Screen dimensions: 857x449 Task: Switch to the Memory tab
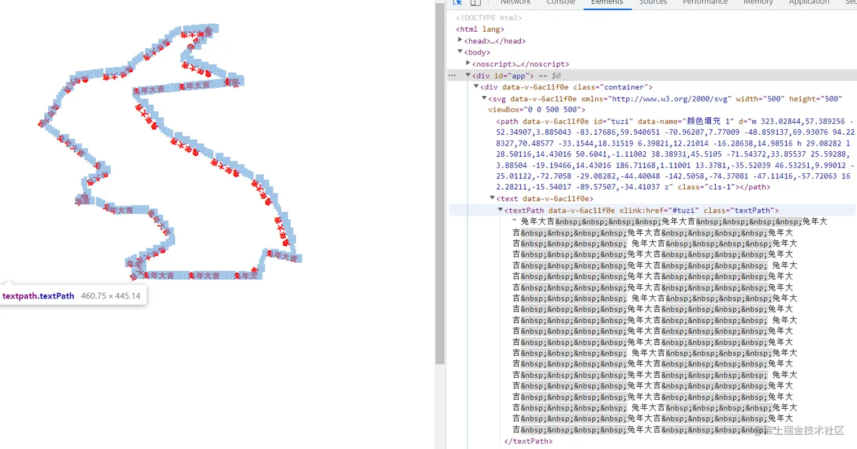758,3
